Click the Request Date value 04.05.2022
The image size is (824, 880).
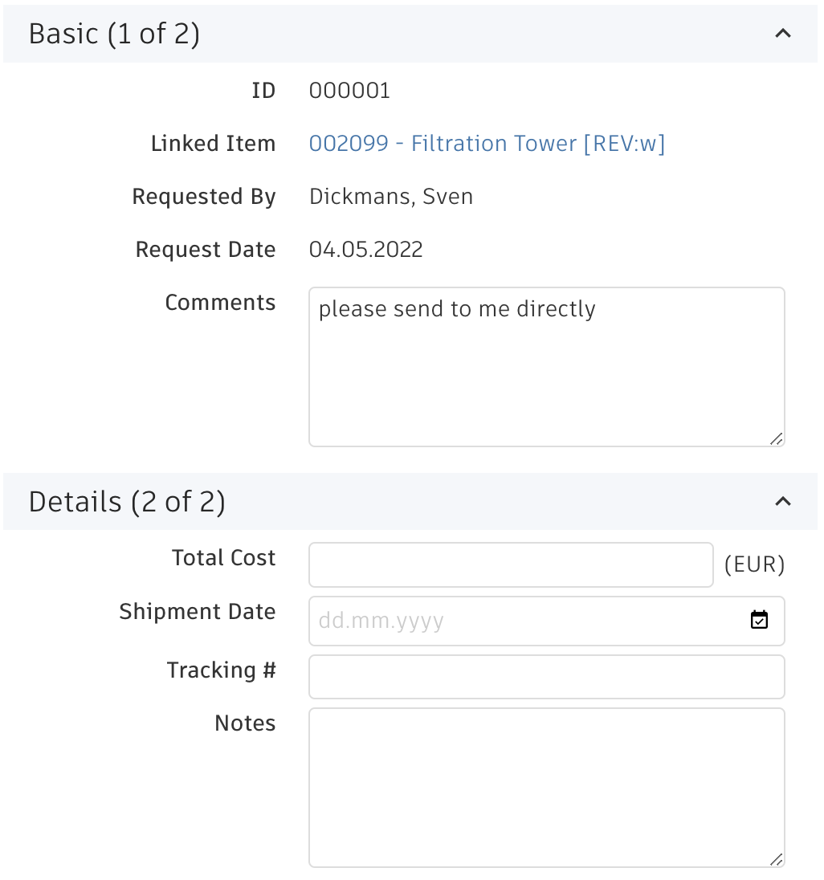(x=366, y=250)
